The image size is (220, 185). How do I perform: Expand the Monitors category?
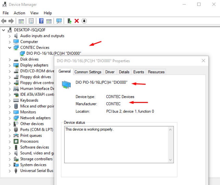click(10, 112)
